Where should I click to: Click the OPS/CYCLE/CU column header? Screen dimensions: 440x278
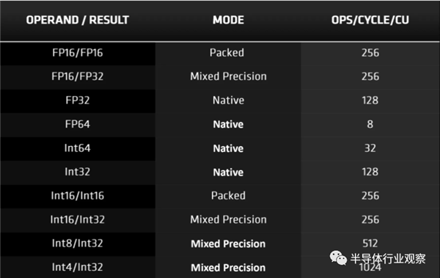click(x=370, y=20)
